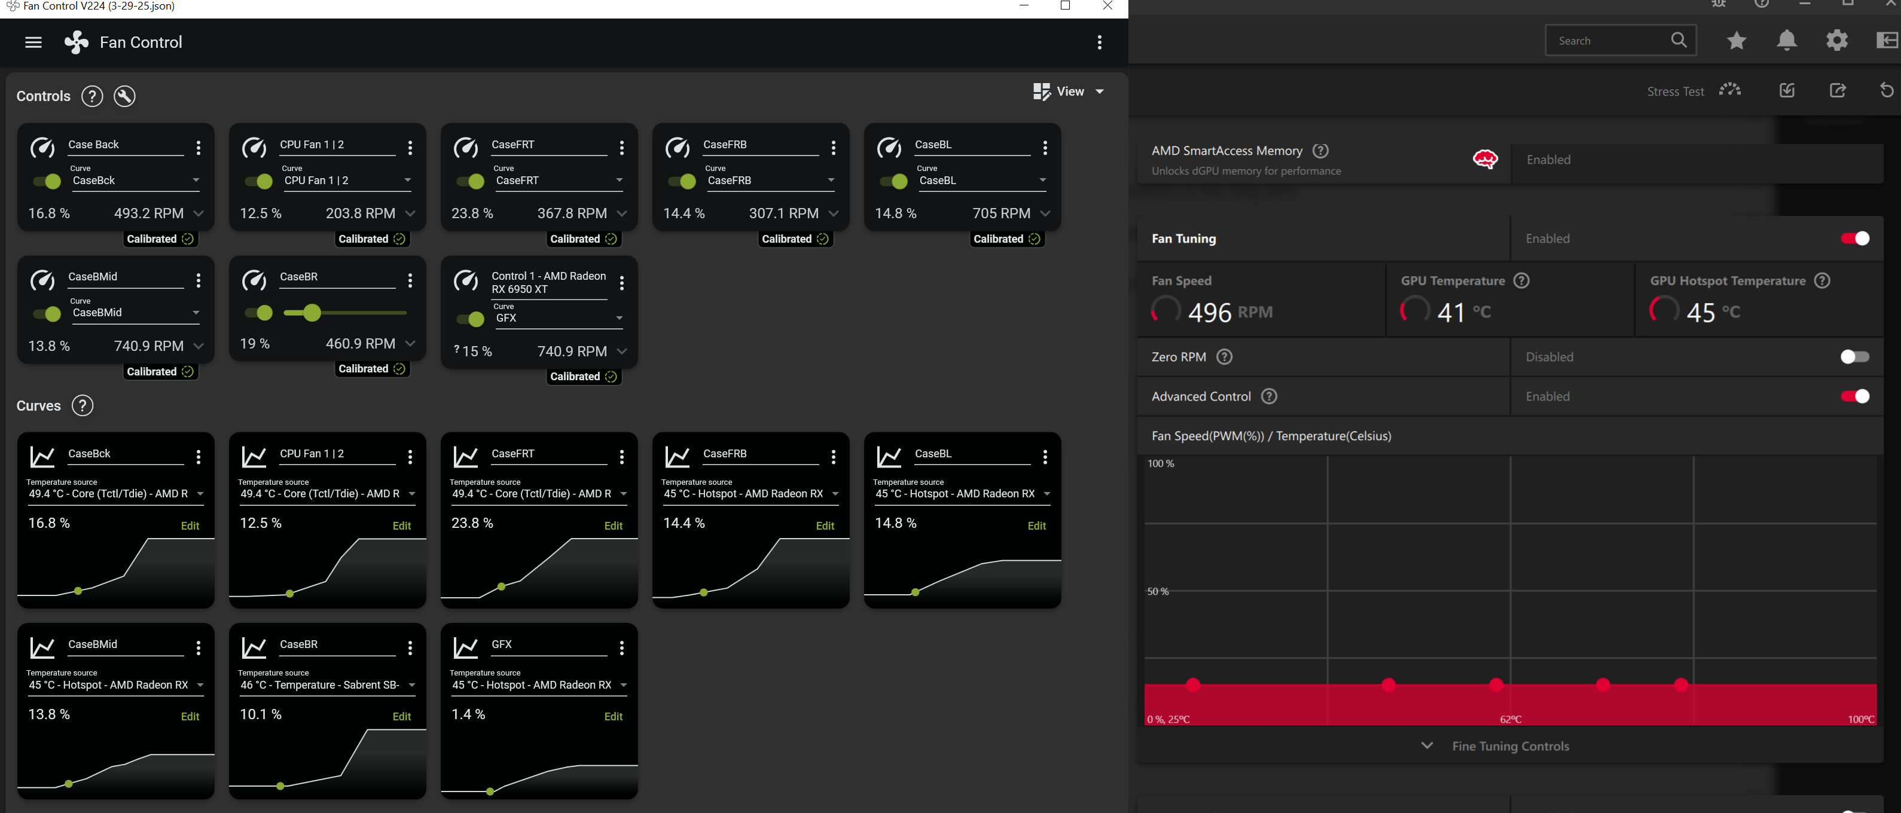Click the AMD sidebar panel toggle icon
The height and width of the screenshot is (813, 1901).
click(1888, 40)
